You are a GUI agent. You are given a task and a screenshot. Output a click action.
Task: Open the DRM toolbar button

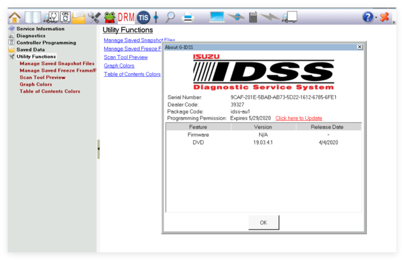pos(126,17)
